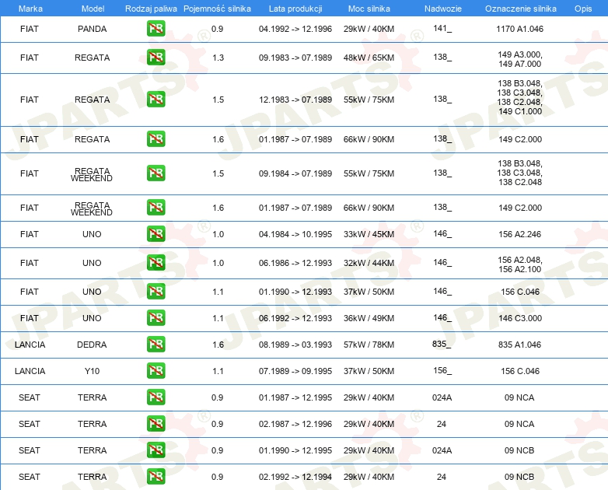
Task: Click the Model column header
Action: [x=93, y=9]
